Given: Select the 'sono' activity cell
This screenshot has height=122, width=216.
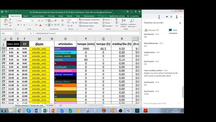Looking at the screenshot, I should (65, 49).
